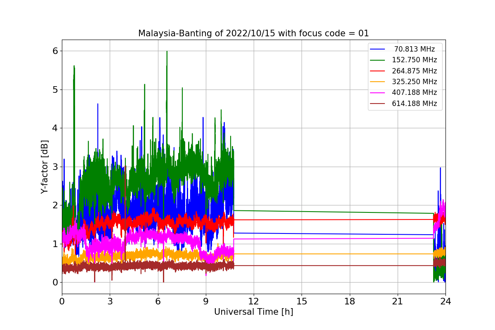
Task: Click the x-axis tick label '12'
Action: [x=254, y=301]
